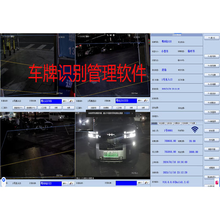Click 关闸 button for lane 1号西出口
Screen dimensions: 220x220
click(x=143, y=108)
